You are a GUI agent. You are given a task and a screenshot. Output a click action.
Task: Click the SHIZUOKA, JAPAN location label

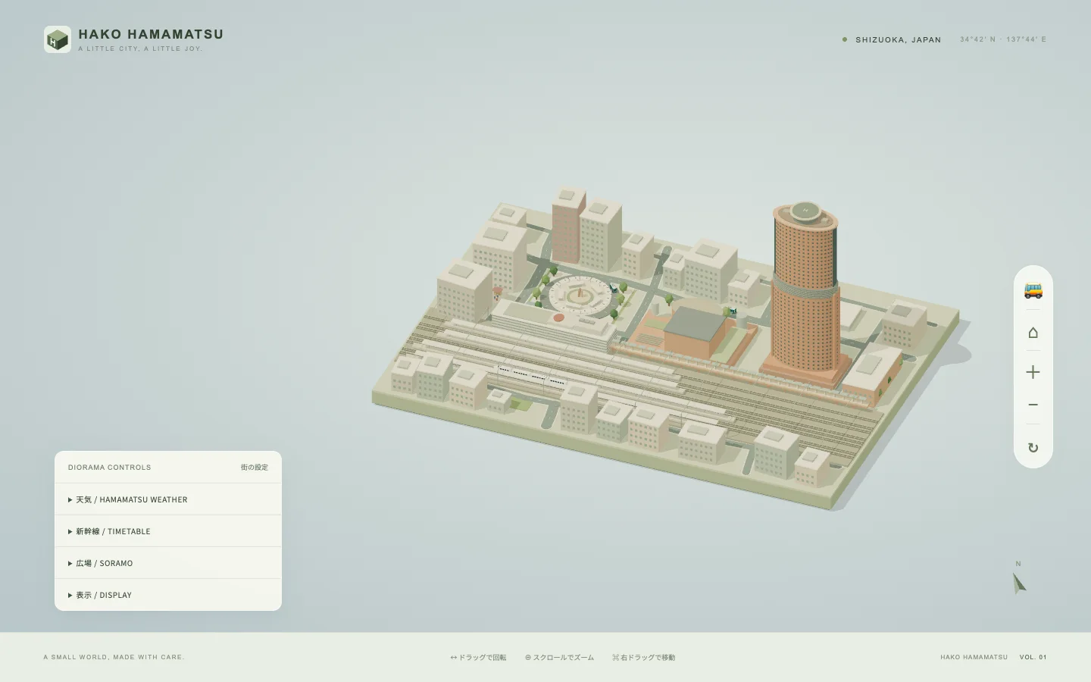tap(899, 39)
